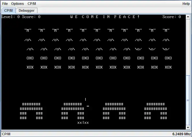
Task: Open the Help menu
Action: pos(186,4)
